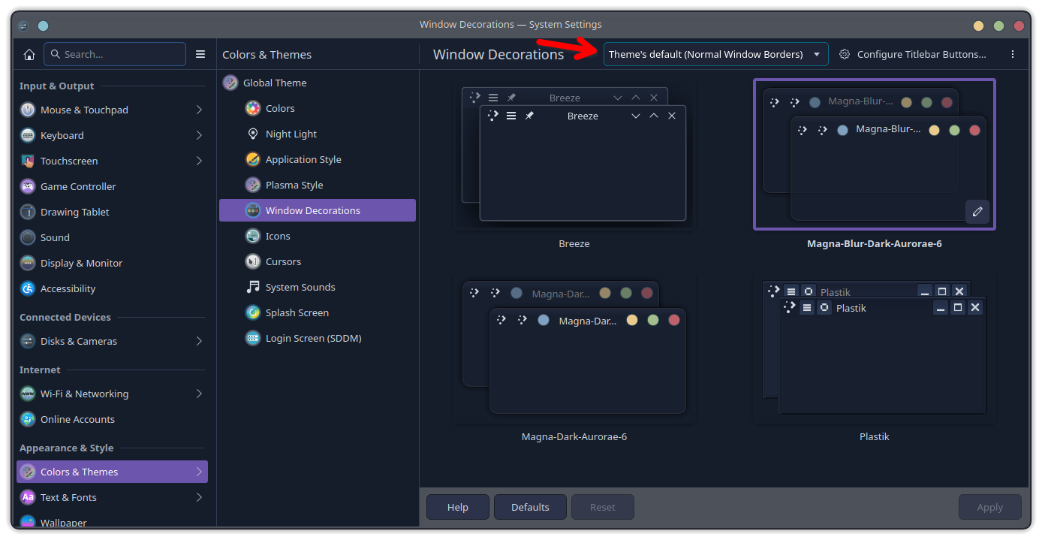Click the Touchscreen settings icon
The height and width of the screenshot is (540, 1042).
click(28, 161)
